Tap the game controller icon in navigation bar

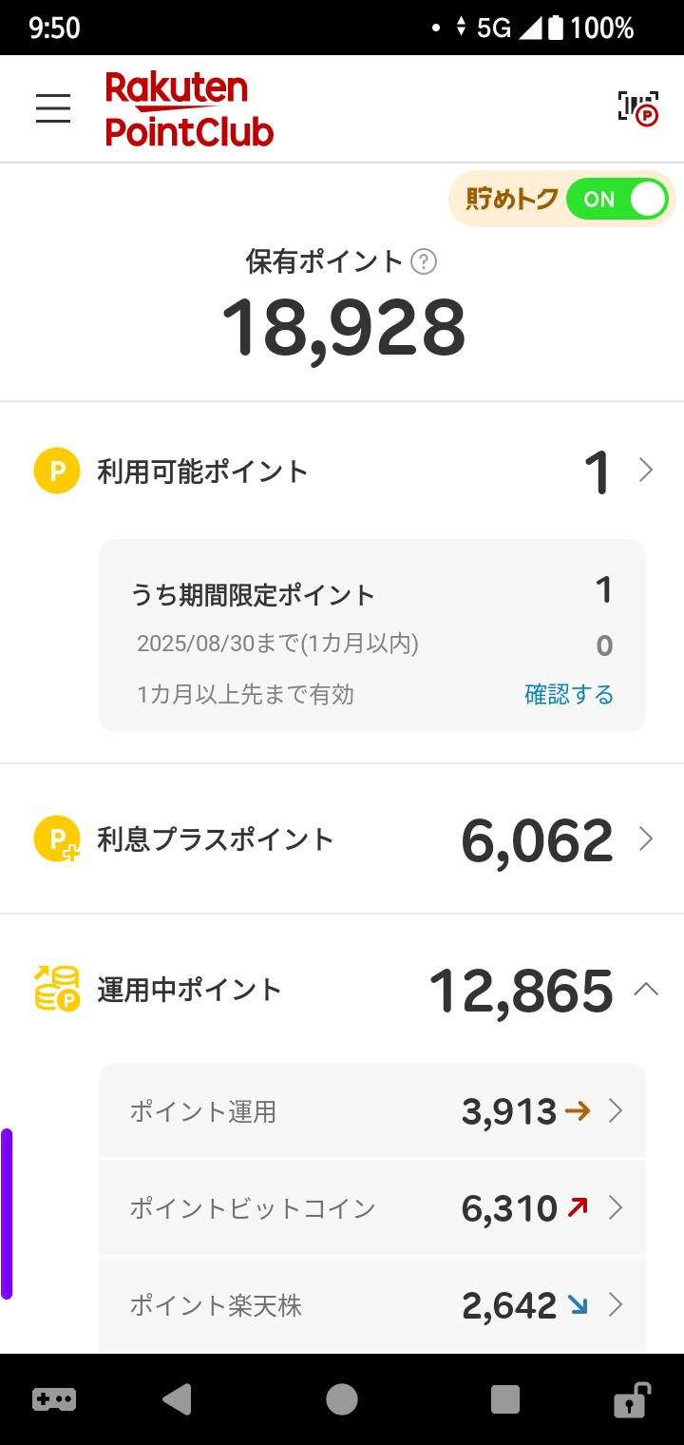pyautogui.click(x=54, y=1399)
